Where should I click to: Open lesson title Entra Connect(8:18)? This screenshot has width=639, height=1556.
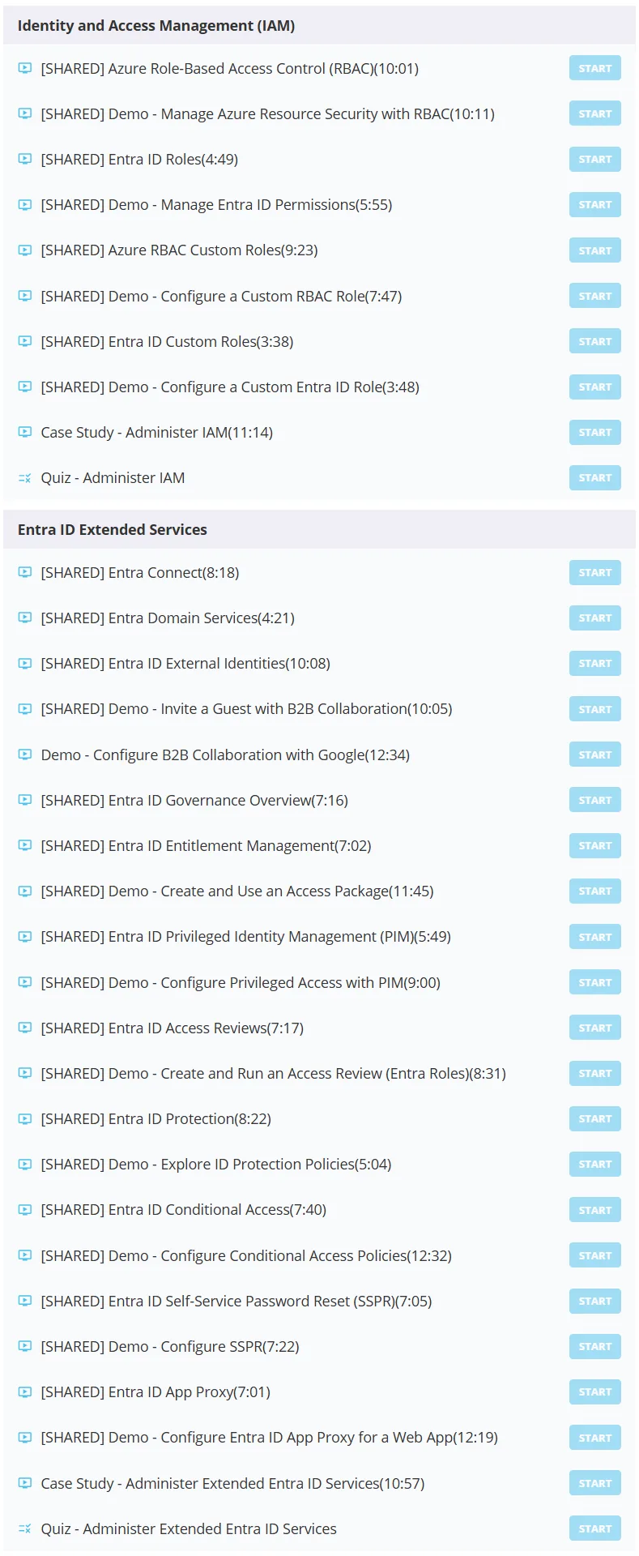click(140, 572)
